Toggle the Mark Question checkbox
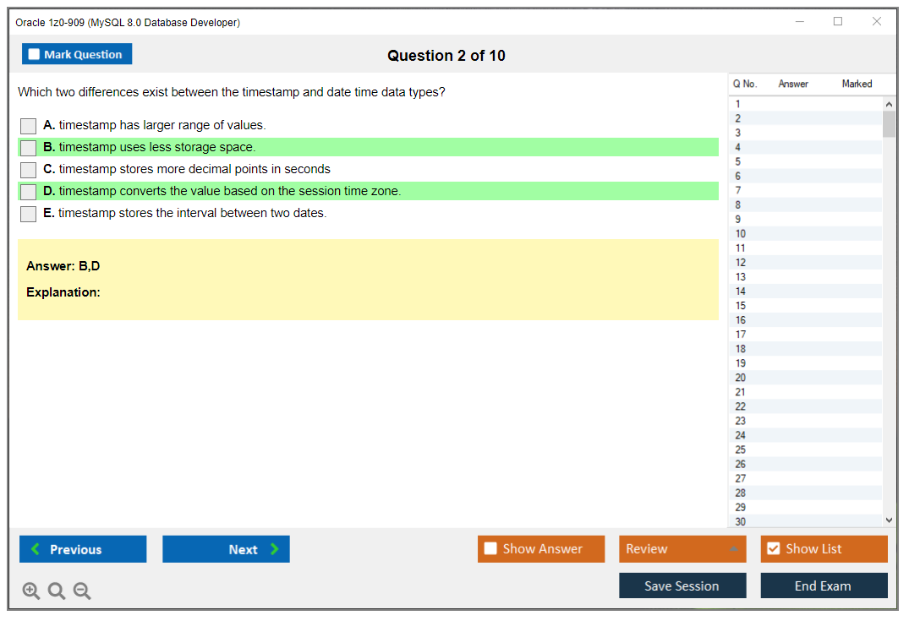 click(35, 54)
